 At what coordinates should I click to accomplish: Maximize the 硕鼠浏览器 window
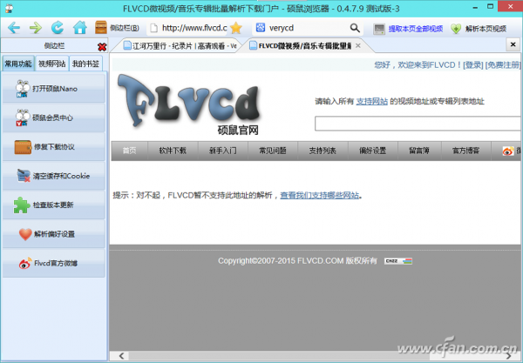[x=490, y=6]
